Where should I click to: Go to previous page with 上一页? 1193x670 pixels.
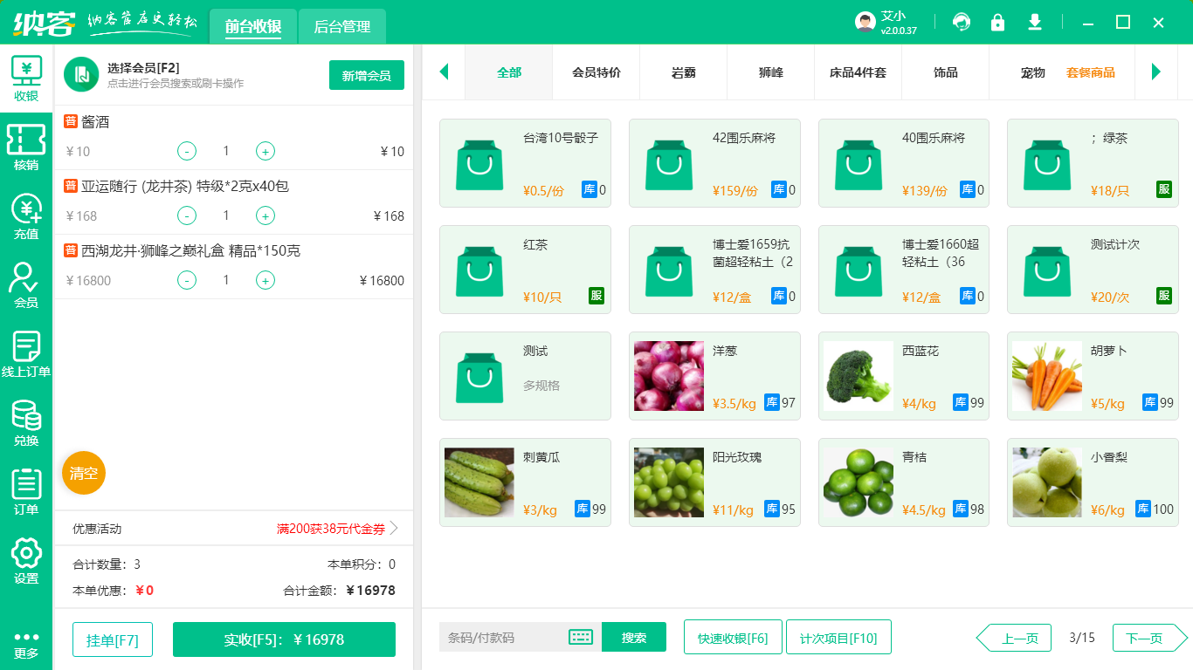point(1013,638)
